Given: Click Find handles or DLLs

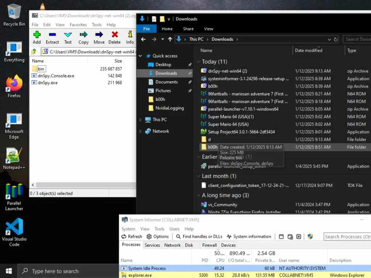Looking at the screenshot, I should coord(199,236).
